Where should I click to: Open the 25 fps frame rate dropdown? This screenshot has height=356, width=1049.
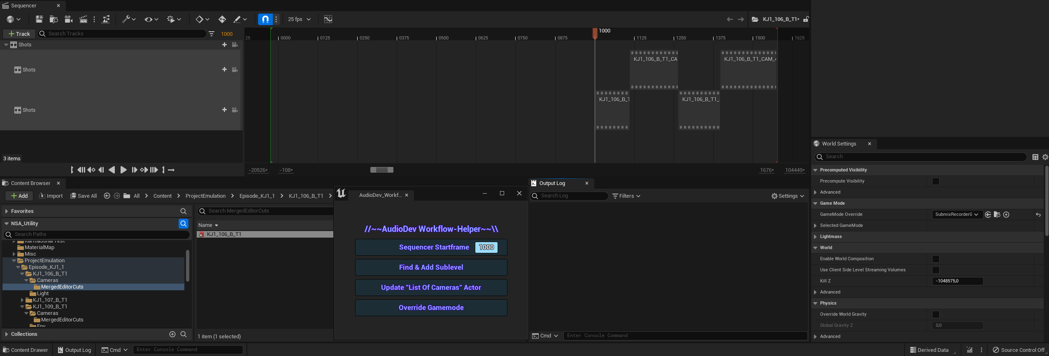tap(299, 19)
